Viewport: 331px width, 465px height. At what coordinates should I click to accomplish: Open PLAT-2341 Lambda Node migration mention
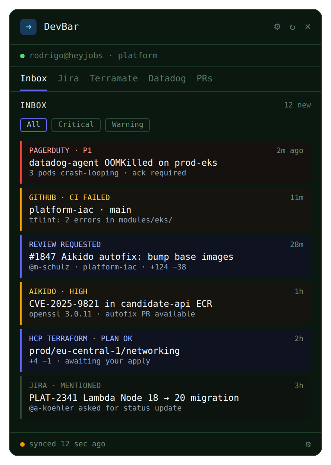165,397
